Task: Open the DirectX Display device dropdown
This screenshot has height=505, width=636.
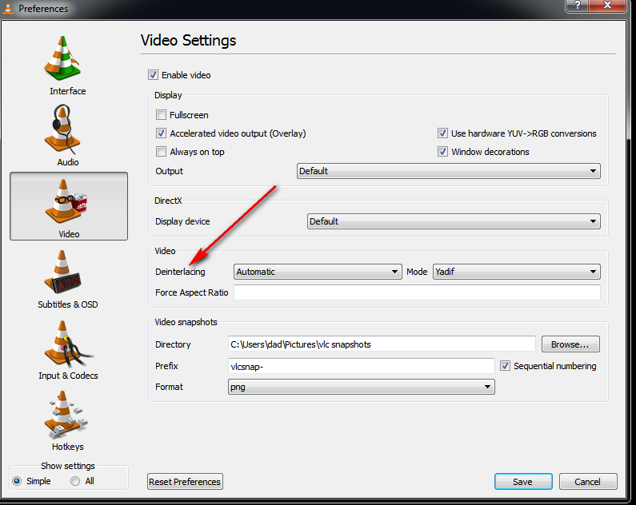Action: click(454, 221)
